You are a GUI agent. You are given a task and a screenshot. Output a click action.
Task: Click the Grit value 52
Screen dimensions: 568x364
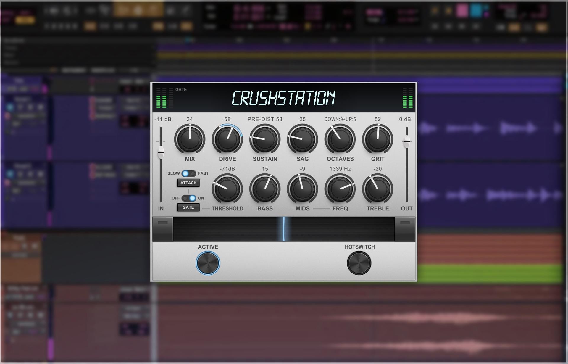pyautogui.click(x=378, y=119)
